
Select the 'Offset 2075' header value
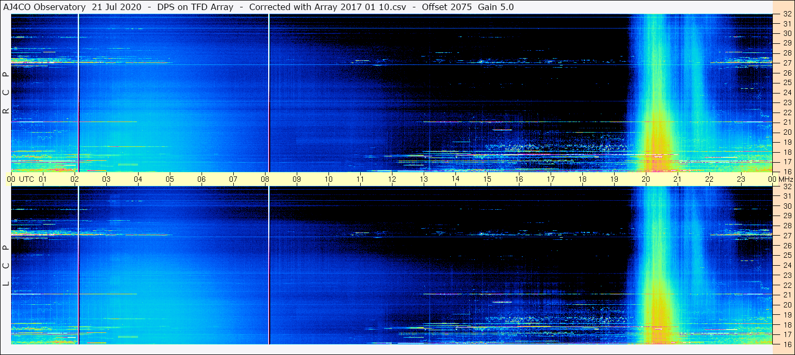447,7
